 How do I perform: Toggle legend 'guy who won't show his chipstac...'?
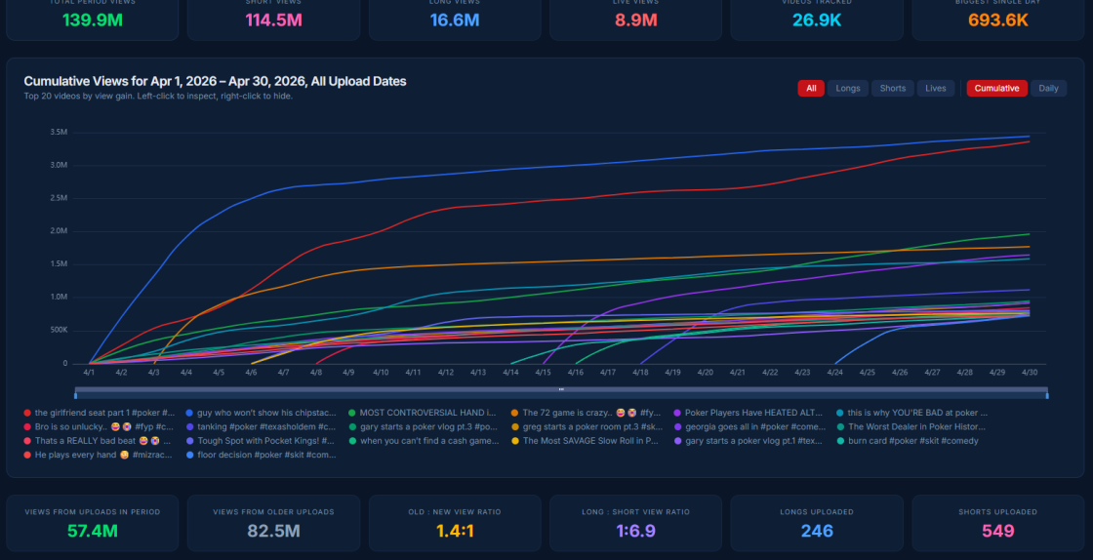(261, 413)
